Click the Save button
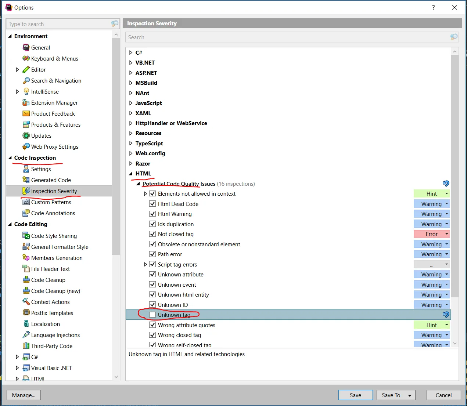 pyautogui.click(x=355, y=395)
